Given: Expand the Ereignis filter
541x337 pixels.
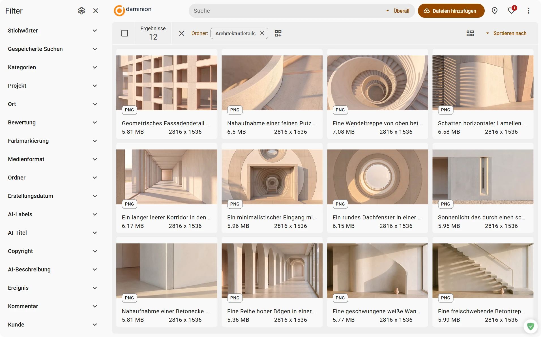Looking at the screenshot, I should 53,288.
